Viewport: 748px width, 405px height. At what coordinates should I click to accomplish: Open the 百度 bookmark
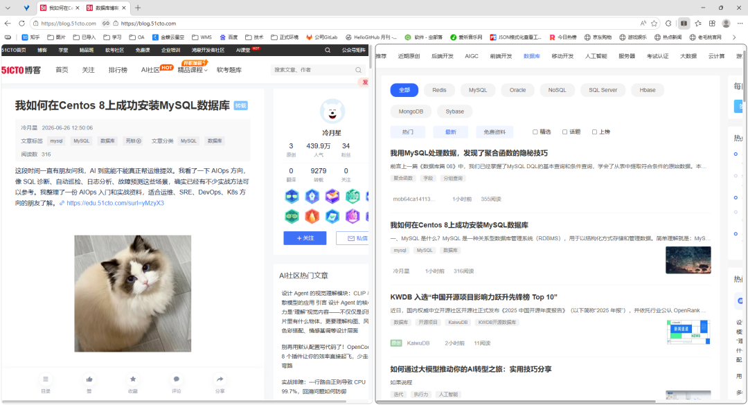click(229, 37)
